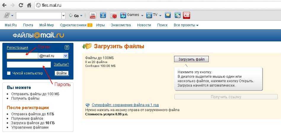Open the YouTube toolbar icon

(93, 15)
